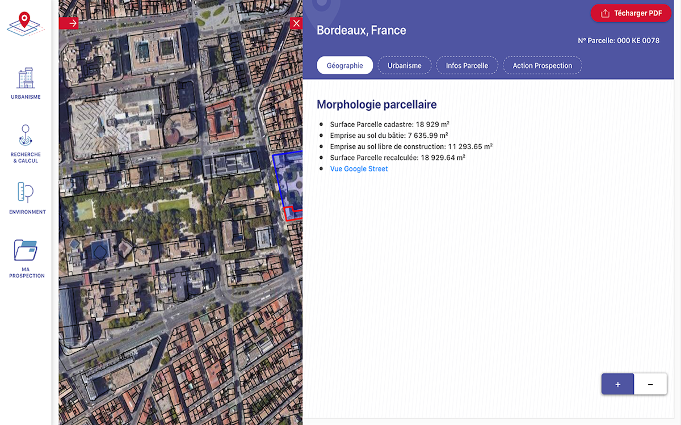681x425 pixels.
Task: Zoom in with the plus button
Action: tap(617, 384)
